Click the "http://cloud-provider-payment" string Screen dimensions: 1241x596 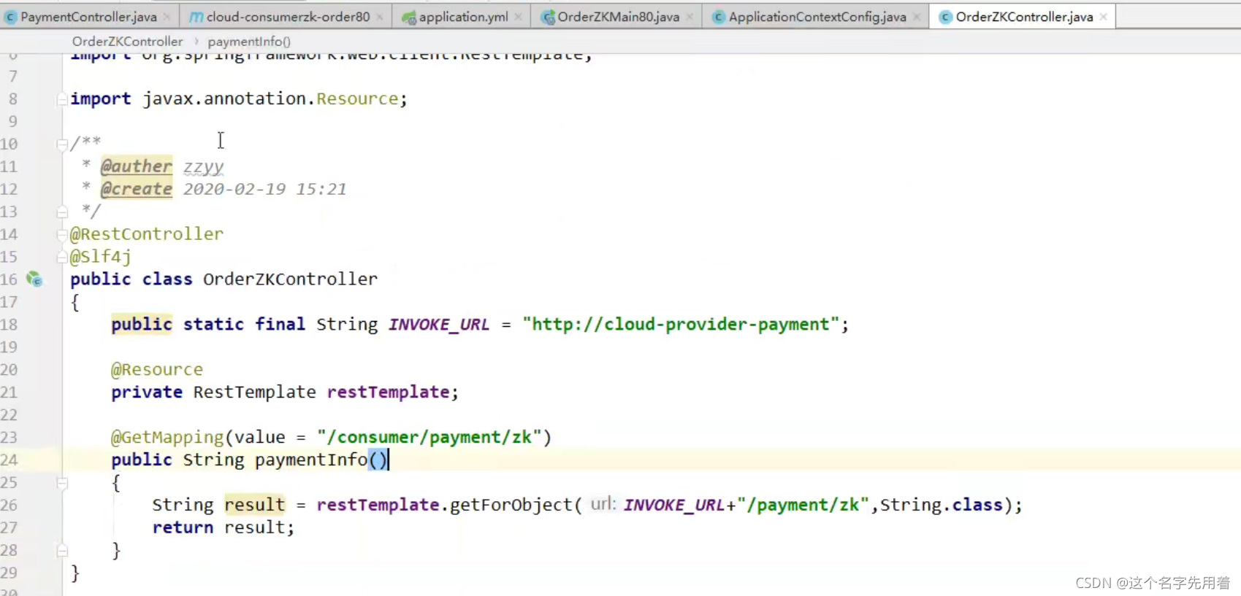click(x=680, y=325)
